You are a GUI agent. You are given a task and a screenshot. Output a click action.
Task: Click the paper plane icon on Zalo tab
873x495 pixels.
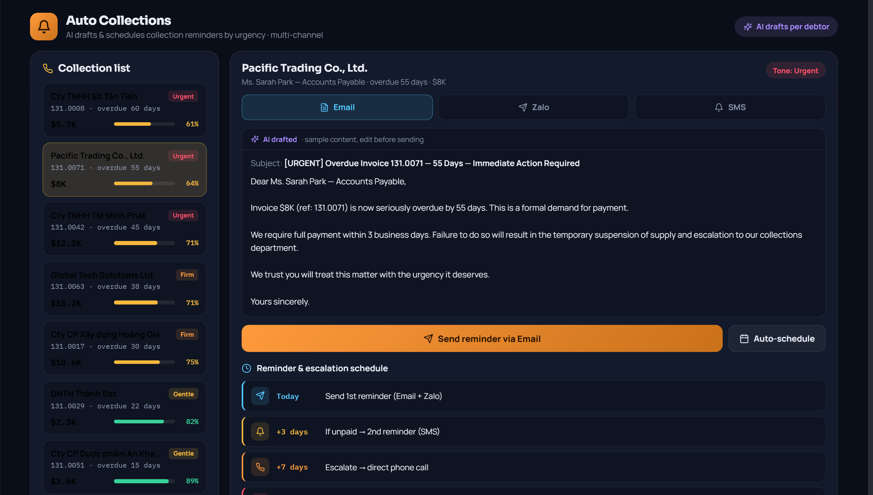click(523, 107)
